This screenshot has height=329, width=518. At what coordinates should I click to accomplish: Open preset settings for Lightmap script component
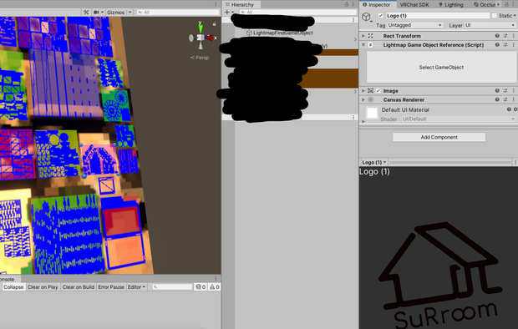tap(505, 44)
